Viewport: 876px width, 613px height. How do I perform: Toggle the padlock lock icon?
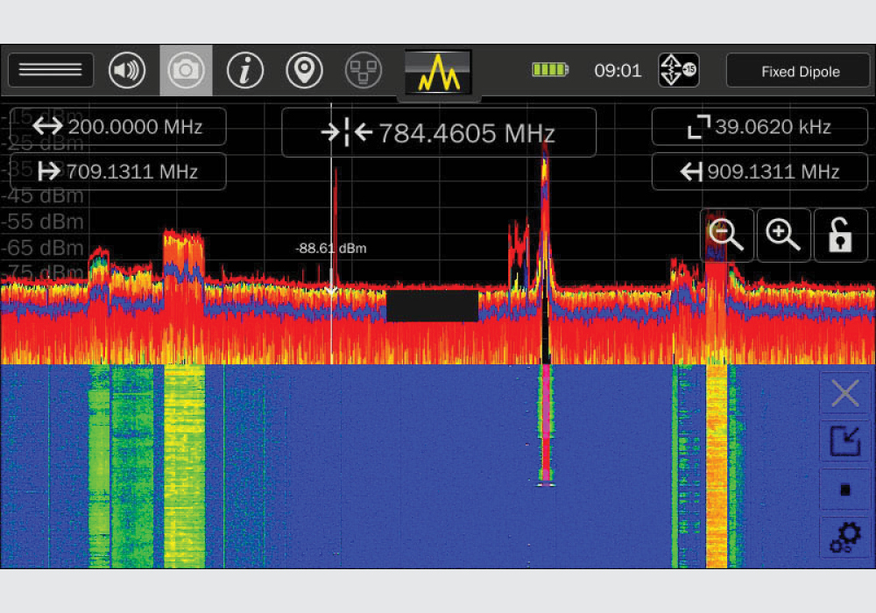(x=840, y=236)
